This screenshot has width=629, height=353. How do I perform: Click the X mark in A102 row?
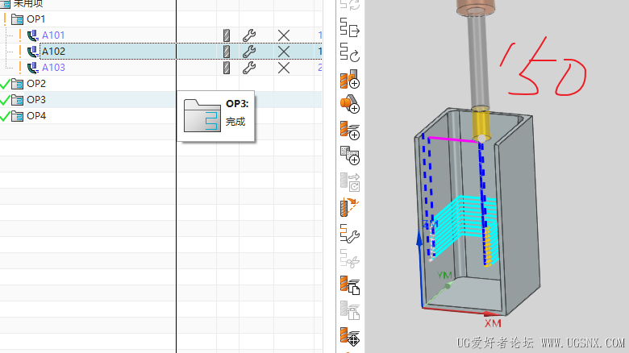[284, 52]
